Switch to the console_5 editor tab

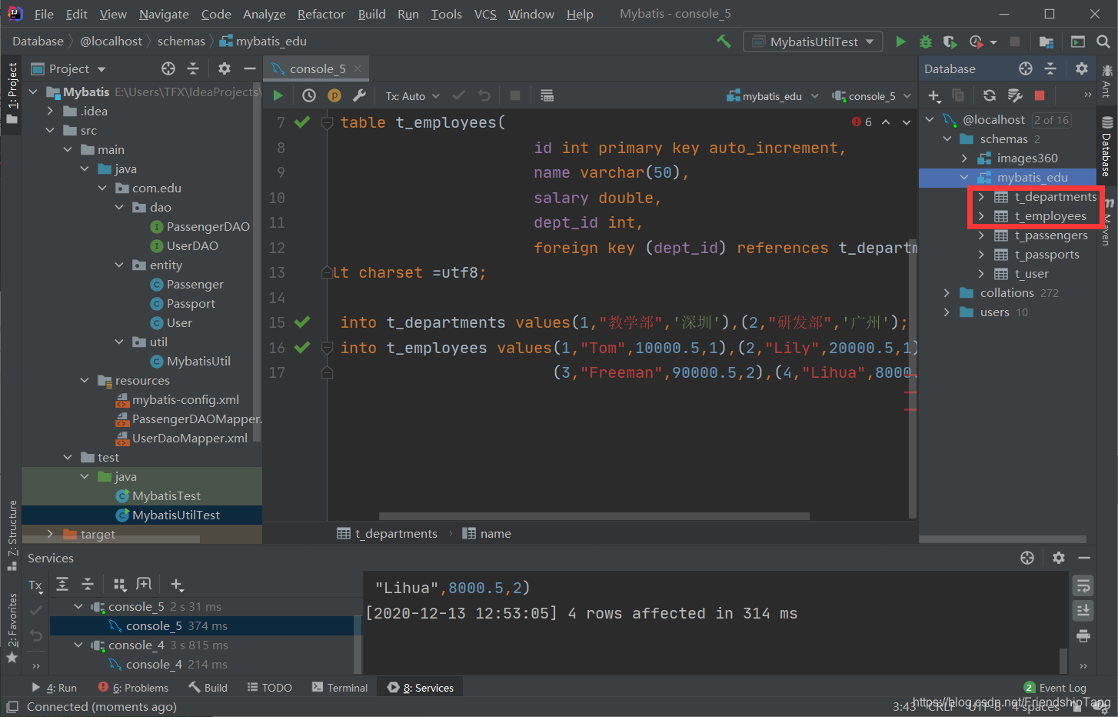[316, 68]
